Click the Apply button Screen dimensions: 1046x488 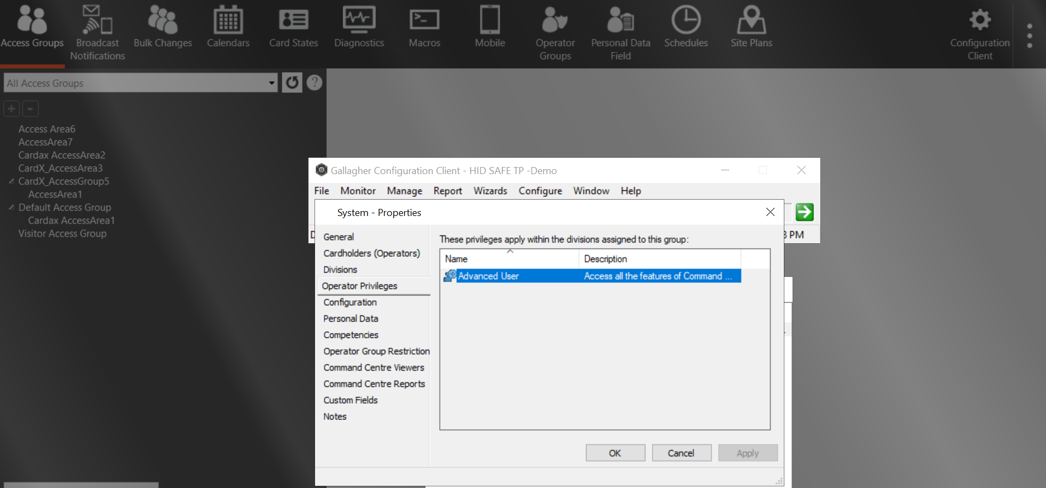(x=748, y=453)
